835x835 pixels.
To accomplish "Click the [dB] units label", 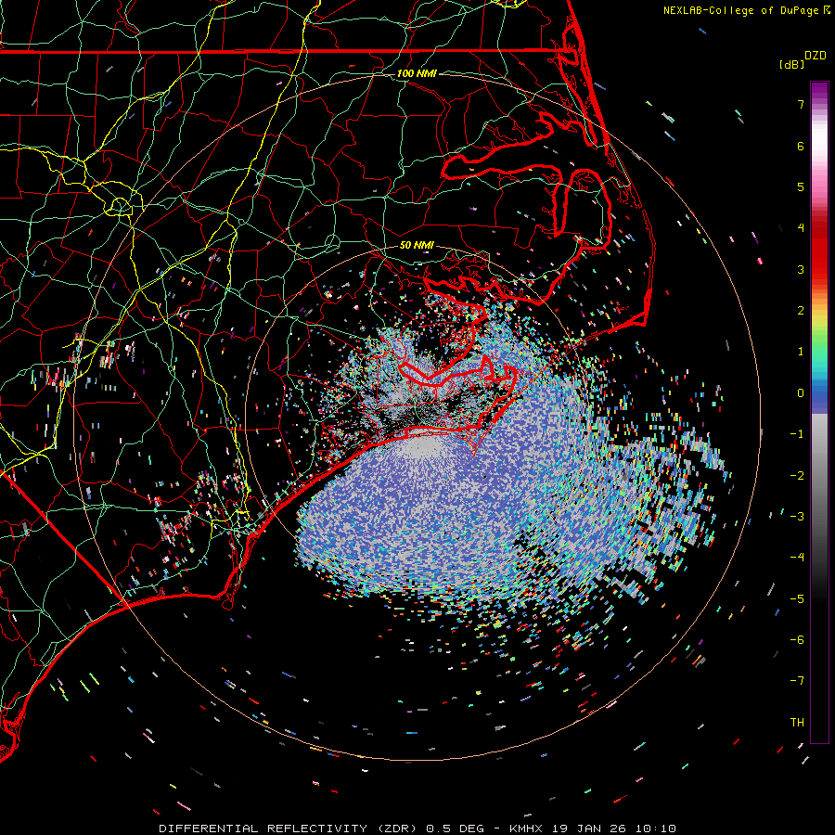I will pyautogui.click(x=791, y=64).
